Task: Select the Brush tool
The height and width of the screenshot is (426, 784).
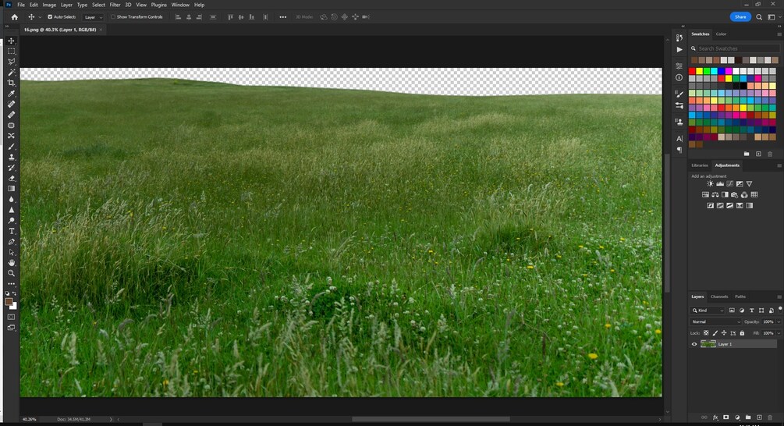Action: [12, 147]
